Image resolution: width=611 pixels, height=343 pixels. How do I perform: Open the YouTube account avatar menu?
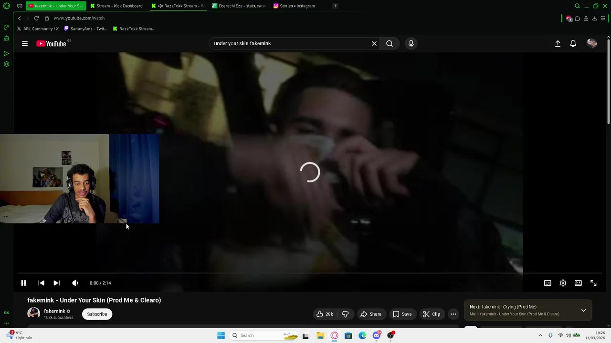[x=591, y=43]
